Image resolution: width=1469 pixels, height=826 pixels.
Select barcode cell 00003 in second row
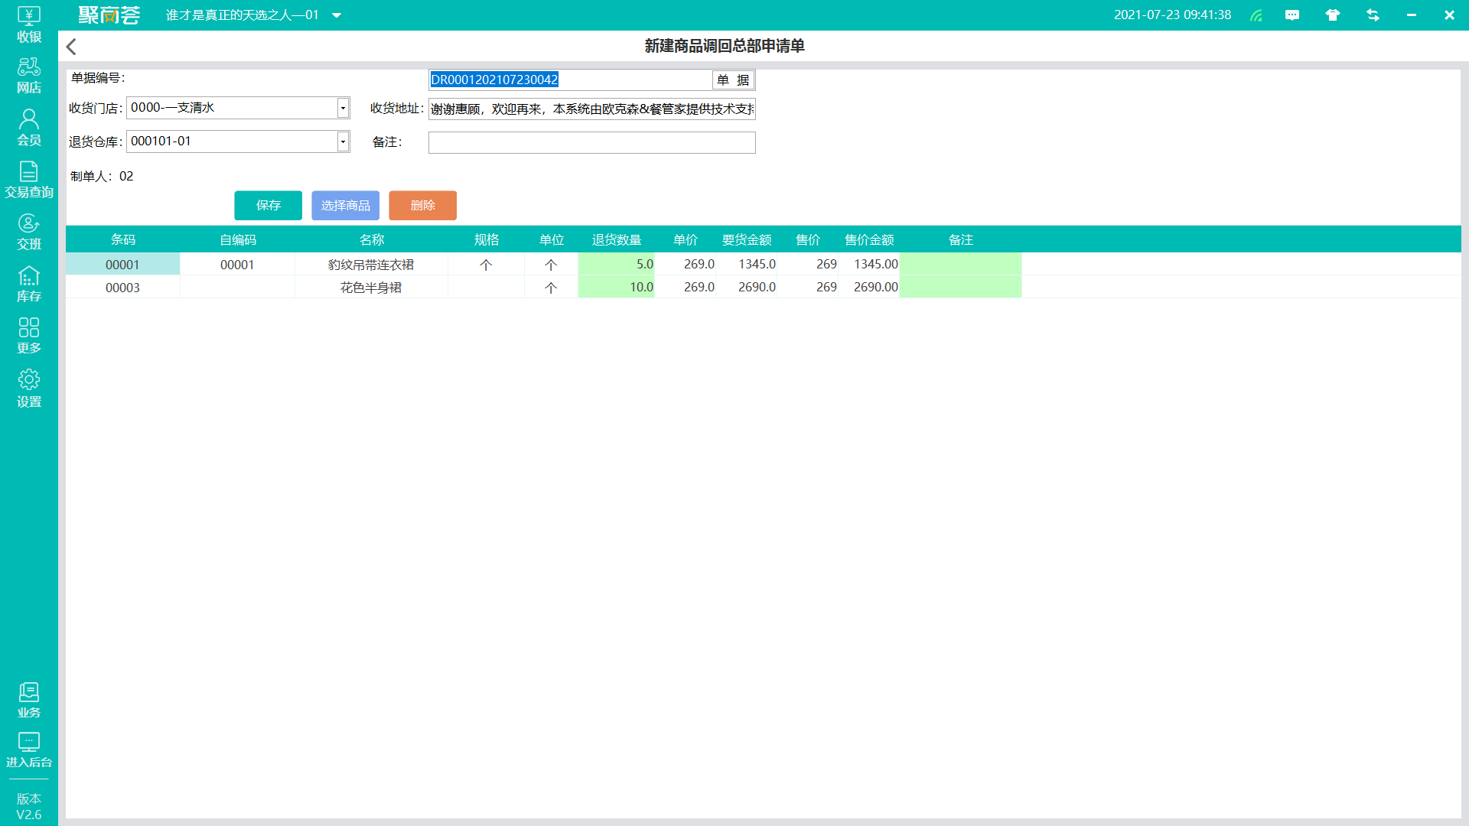122,287
